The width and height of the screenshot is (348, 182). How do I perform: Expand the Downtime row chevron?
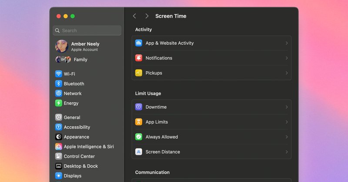coord(287,107)
